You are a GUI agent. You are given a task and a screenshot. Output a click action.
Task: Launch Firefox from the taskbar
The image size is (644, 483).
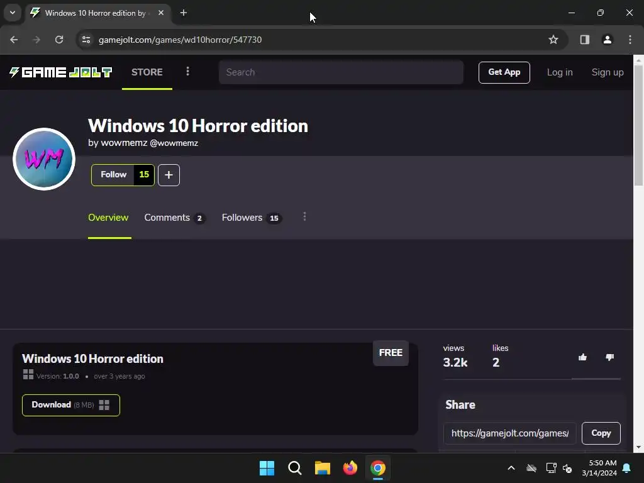tap(350, 468)
